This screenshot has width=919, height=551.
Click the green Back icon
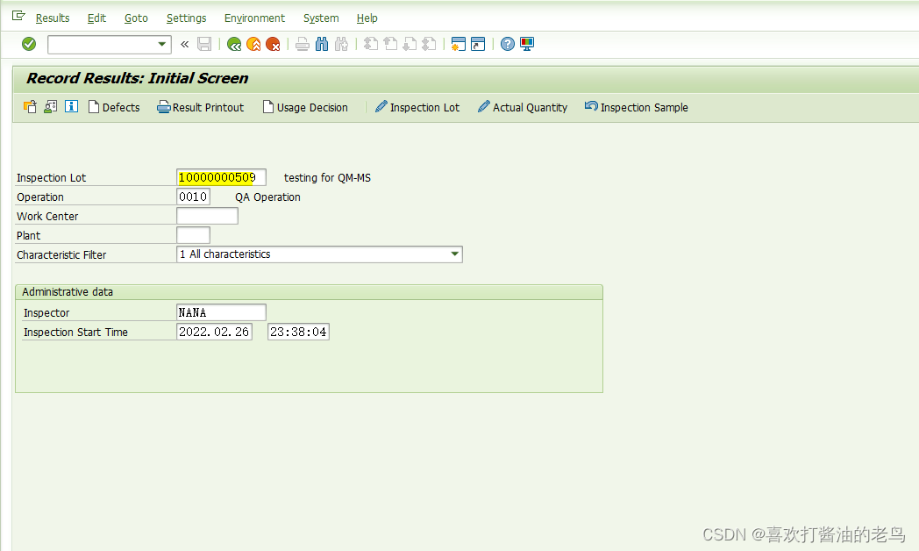click(234, 44)
